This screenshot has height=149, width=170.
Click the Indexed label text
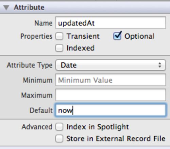(x=81, y=48)
